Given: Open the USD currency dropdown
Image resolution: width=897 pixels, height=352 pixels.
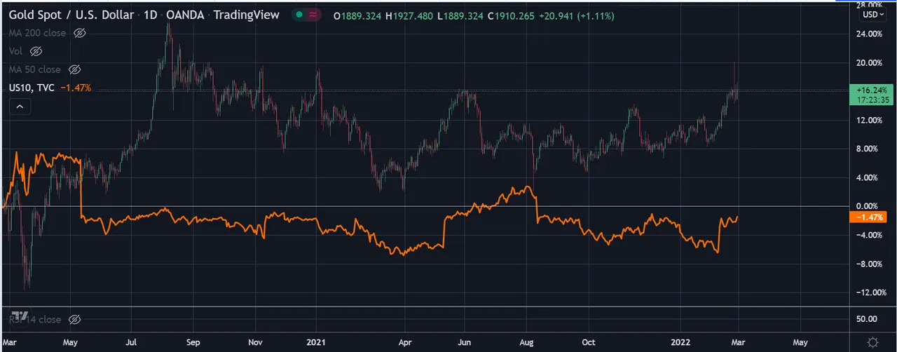Looking at the screenshot, I should click(873, 14).
